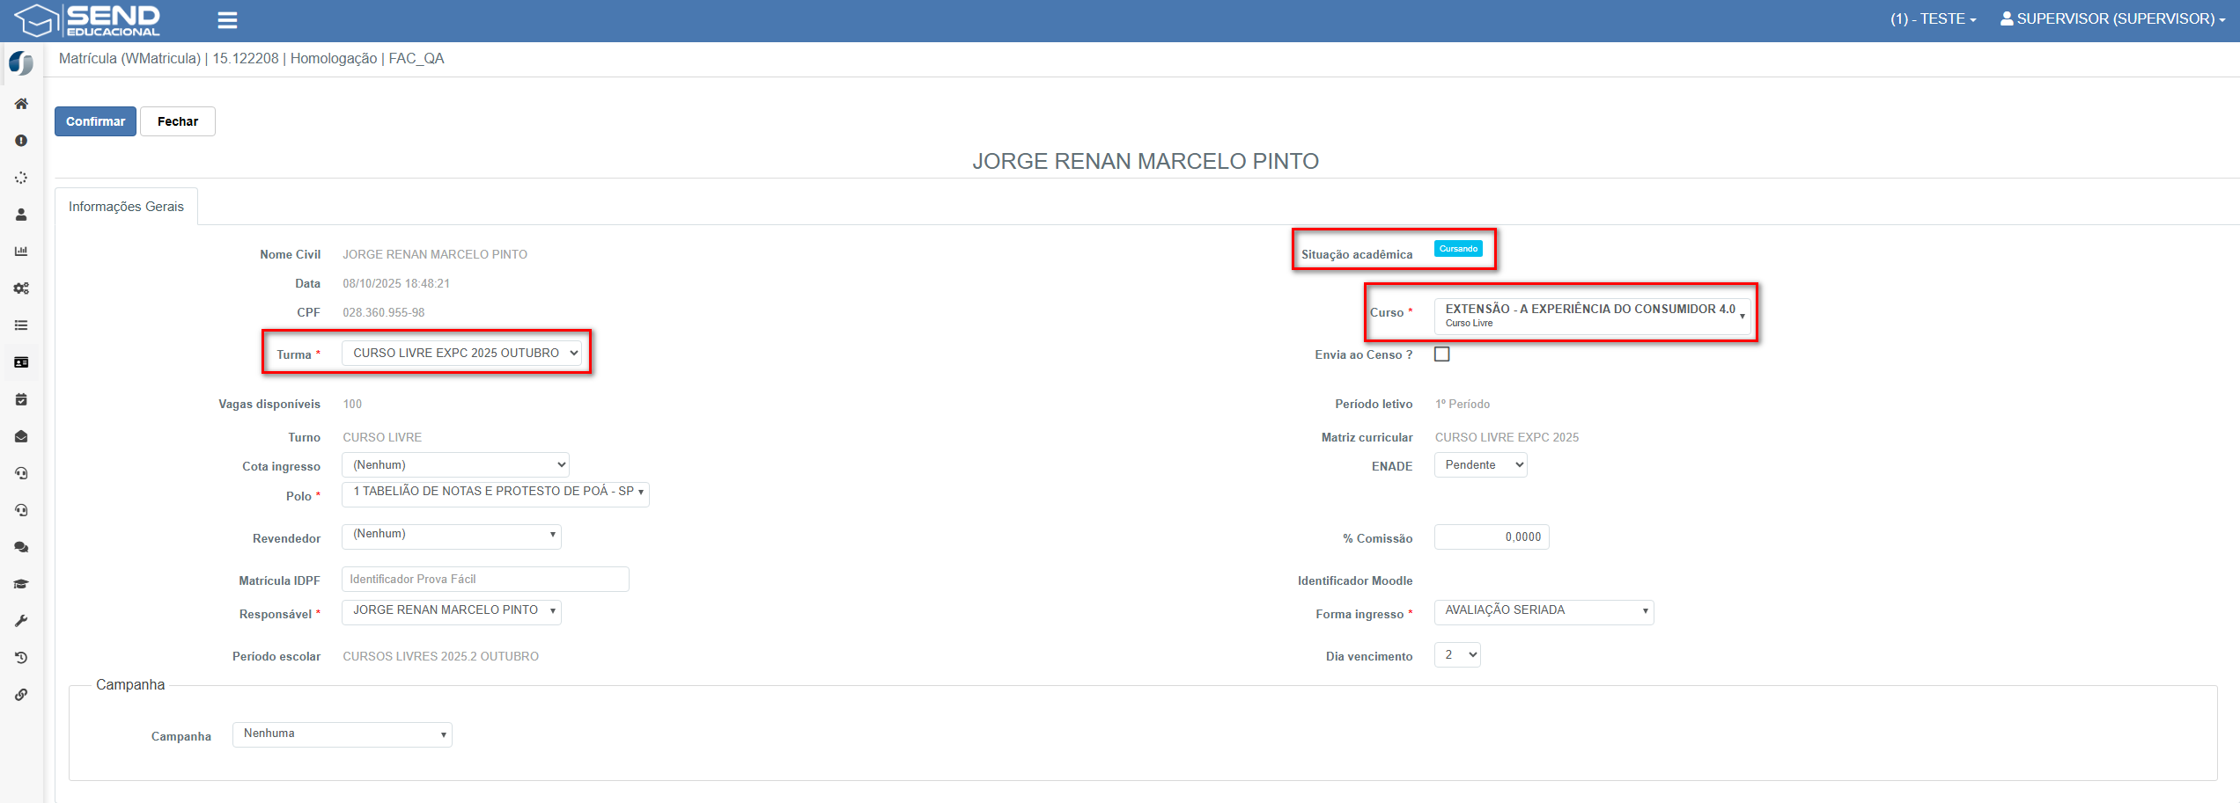Toggle the hamburger menu in header
The height and width of the screenshot is (803, 2240).
[227, 20]
